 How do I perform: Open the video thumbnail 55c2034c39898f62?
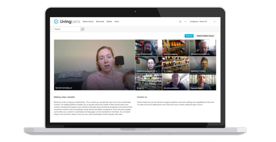pos(175,82)
